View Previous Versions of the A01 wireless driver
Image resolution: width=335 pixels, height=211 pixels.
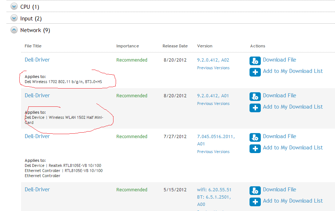pos(213,103)
